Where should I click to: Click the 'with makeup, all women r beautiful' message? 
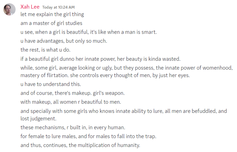(x=71, y=102)
